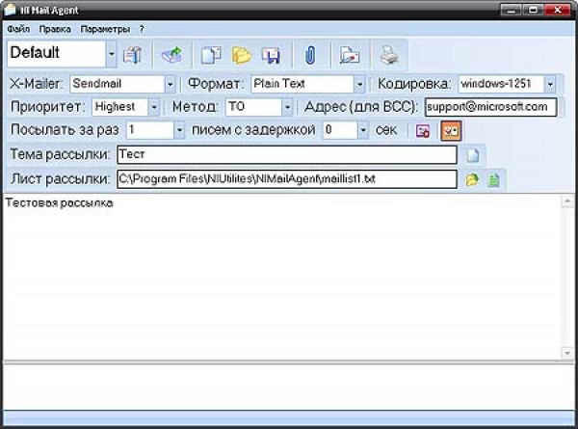Edit mailing list with the green sheet icon
578x429 pixels.
coord(493,179)
